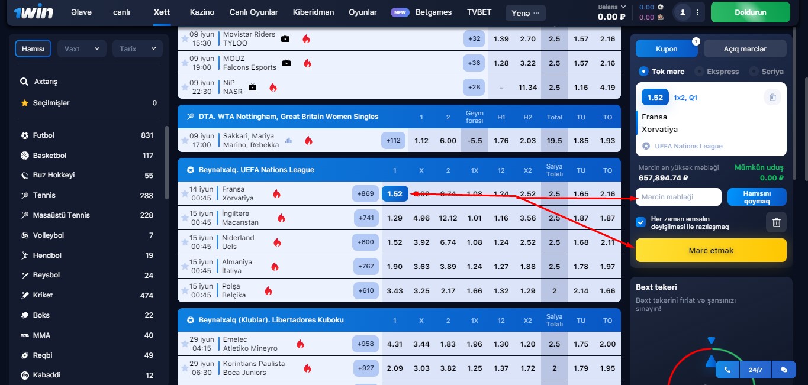Click the green Doldurun deposit button
Viewport: 808px width, 385px height.
pyautogui.click(x=750, y=12)
